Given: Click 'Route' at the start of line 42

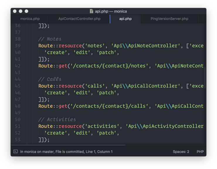Looking at the screenshot, I should (45, 66).
